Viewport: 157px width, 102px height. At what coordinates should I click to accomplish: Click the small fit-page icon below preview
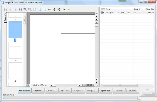click(91, 85)
